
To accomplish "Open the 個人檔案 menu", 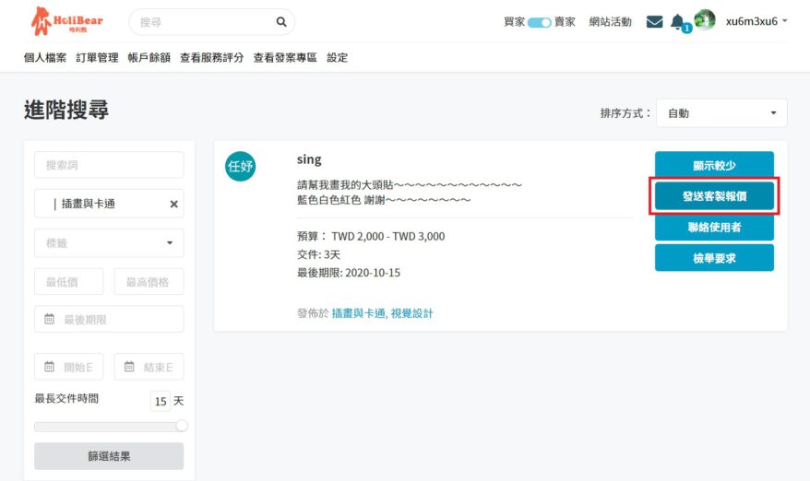I will click(x=45, y=58).
